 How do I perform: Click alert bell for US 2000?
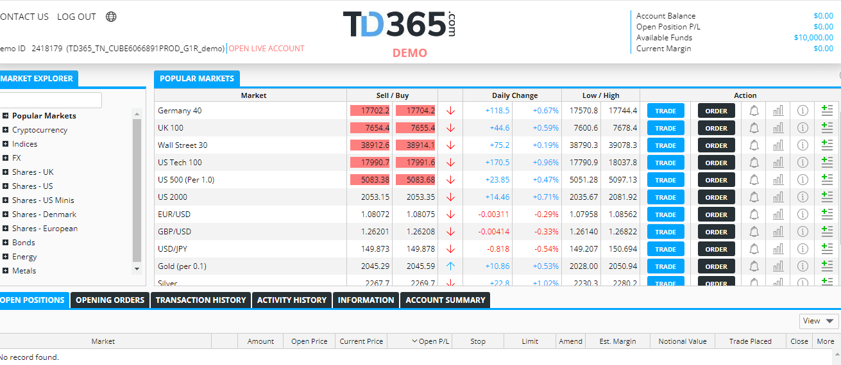click(754, 197)
